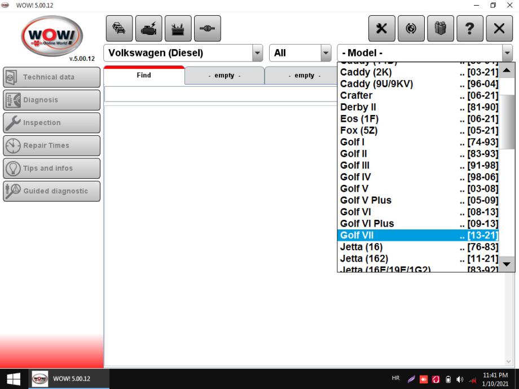
Task: Click WOW! 5.00.12 taskbar app
Action: tap(69, 379)
